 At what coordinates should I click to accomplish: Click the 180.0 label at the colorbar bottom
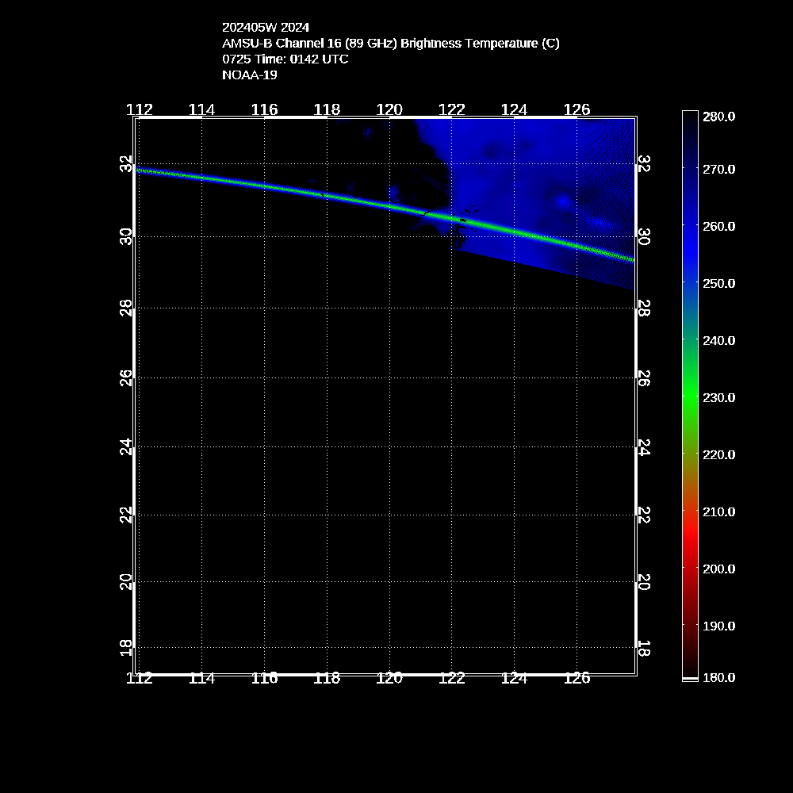[x=719, y=678]
